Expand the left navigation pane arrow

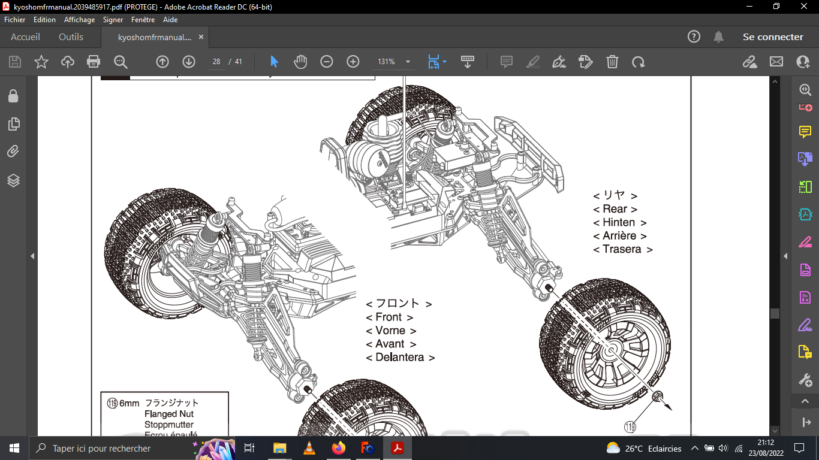[x=32, y=256]
